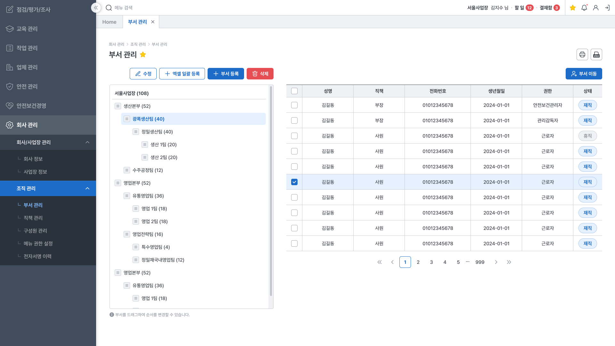Image resolution: width=615 pixels, height=346 pixels.
Task: Click the print icon button
Action: coord(582,54)
